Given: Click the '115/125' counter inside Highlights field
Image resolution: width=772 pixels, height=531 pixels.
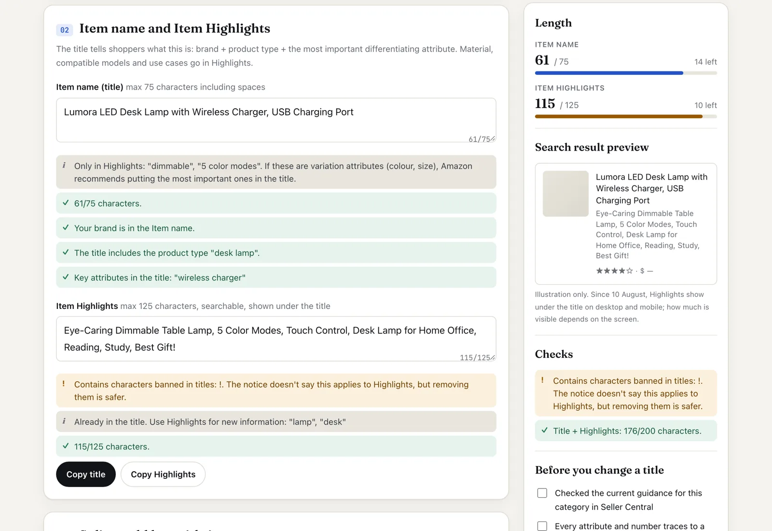Looking at the screenshot, I should (475, 358).
